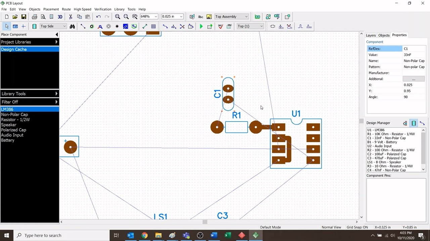This screenshot has height=241, width=430.
Task: Switch to the Layers tab
Action: [x=371, y=35]
